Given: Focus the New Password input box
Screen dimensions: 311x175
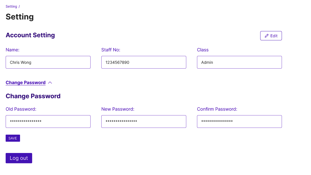Looking at the screenshot, I should 144,121.
